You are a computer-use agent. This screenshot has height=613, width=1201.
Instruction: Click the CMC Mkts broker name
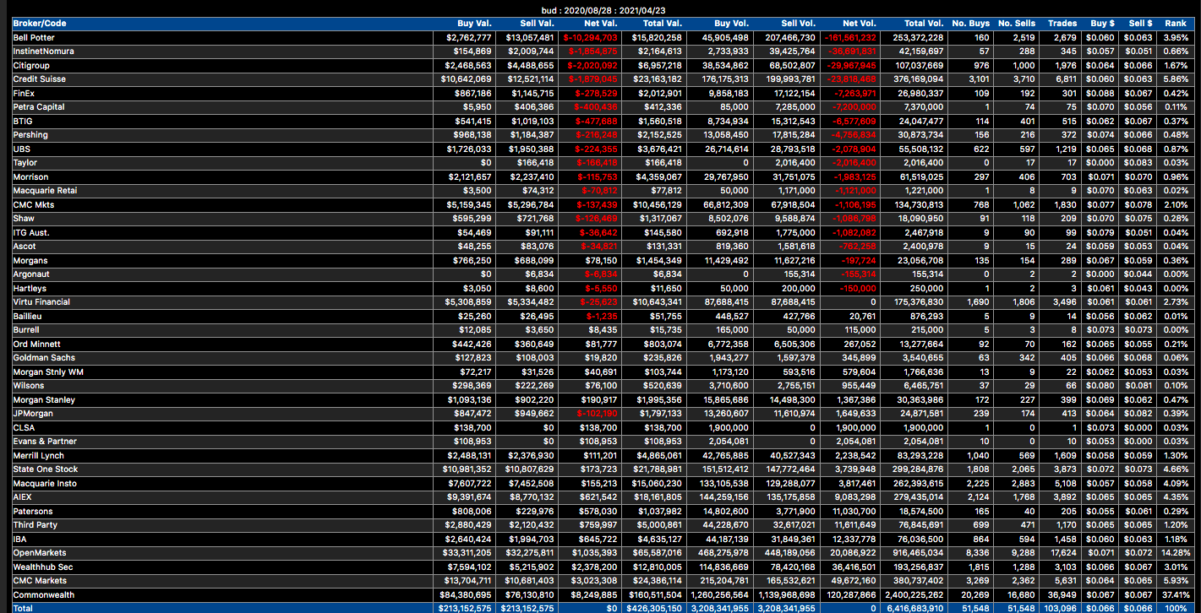pos(34,204)
